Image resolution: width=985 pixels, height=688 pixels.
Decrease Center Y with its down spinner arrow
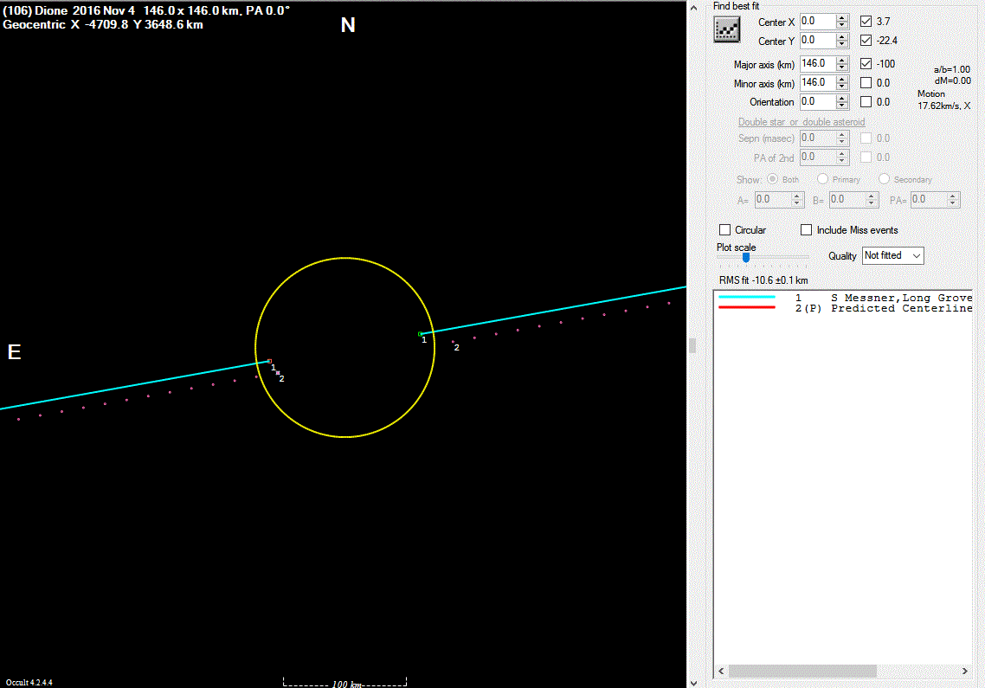tap(842, 45)
